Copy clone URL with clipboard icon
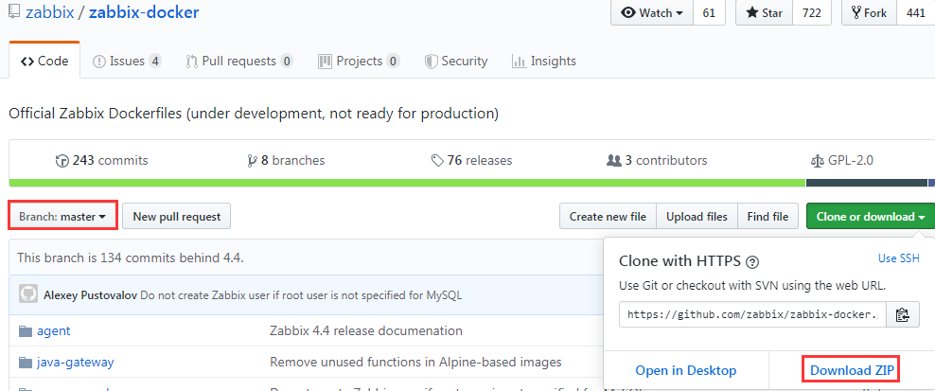The image size is (935, 391). (902, 314)
